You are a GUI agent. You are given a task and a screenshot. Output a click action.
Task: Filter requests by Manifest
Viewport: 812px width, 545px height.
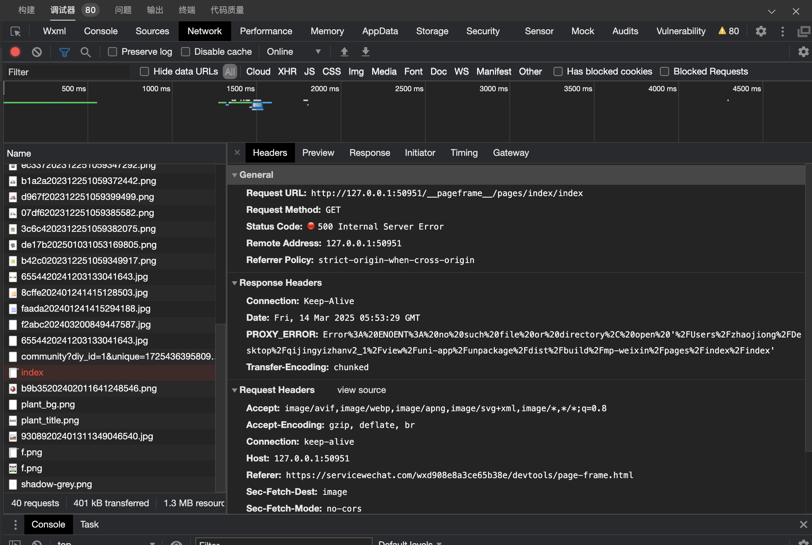coord(494,71)
